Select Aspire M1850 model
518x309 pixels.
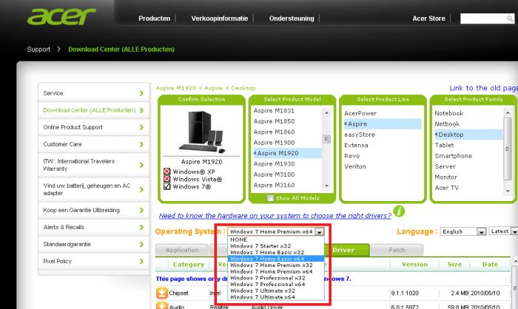(275, 121)
